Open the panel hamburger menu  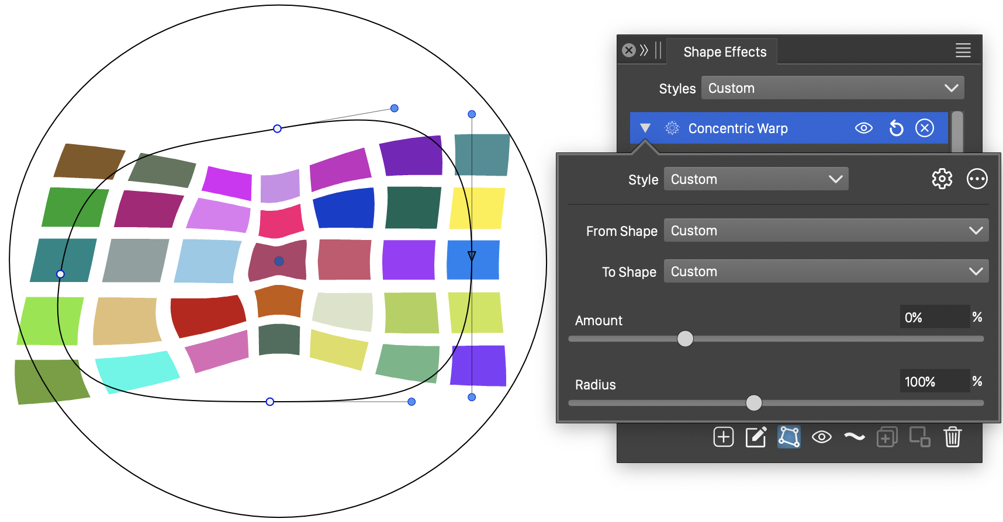click(x=963, y=51)
